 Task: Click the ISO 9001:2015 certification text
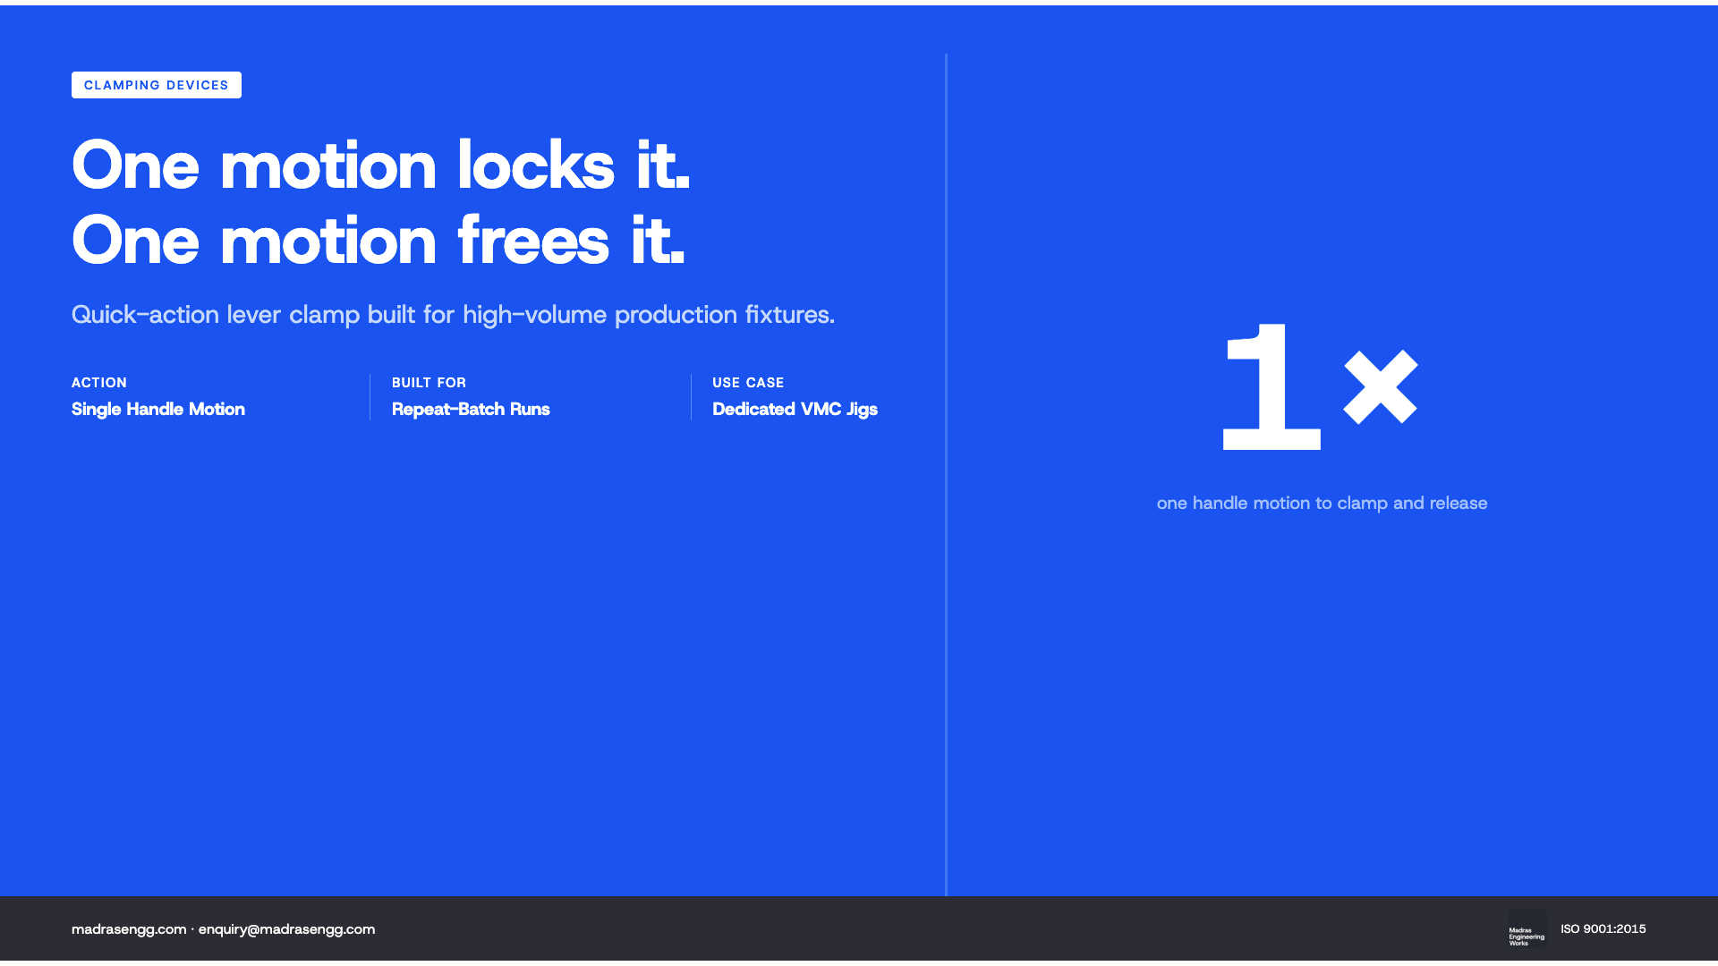pyautogui.click(x=1603, y=928)
